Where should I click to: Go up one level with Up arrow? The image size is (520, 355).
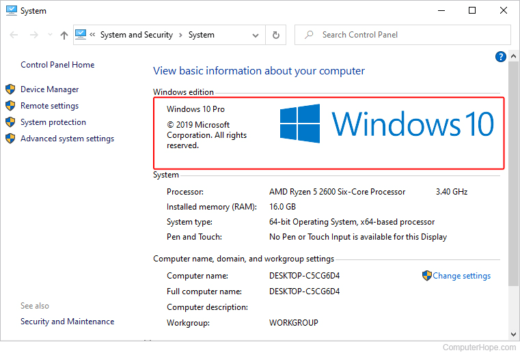coord(64,35)
